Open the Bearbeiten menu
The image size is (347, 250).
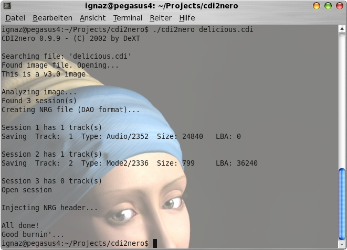52,18
